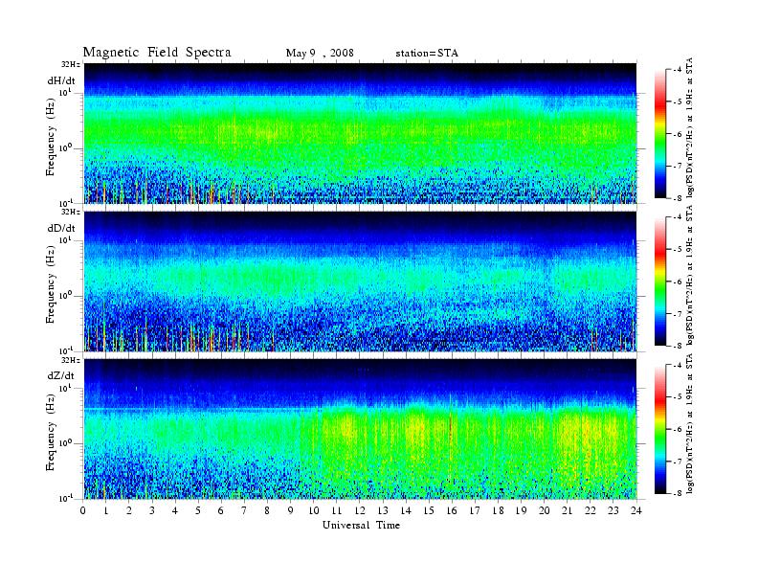Click the 10^-1 frequency tick of the dZ/dt panel
The width and height of the screenshot is (758, 586).
coord(65,498)
